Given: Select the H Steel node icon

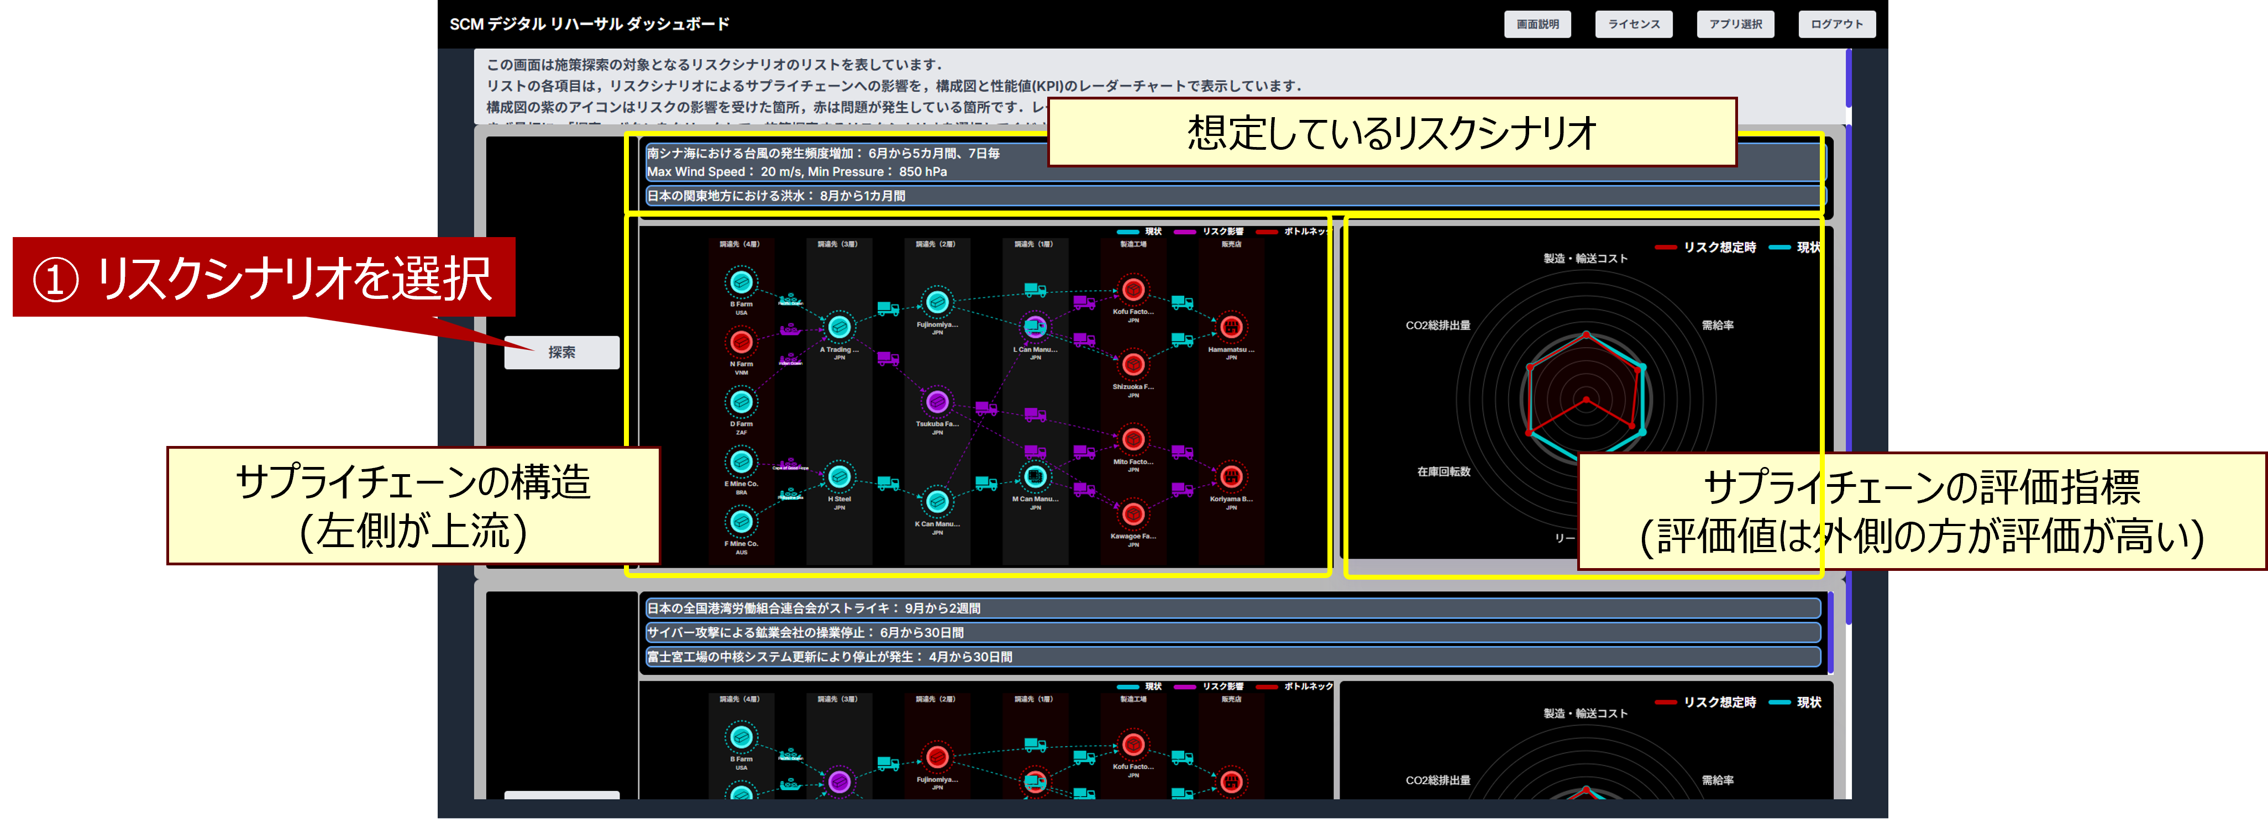Looking at the screenshot, I should coord(839,476).
